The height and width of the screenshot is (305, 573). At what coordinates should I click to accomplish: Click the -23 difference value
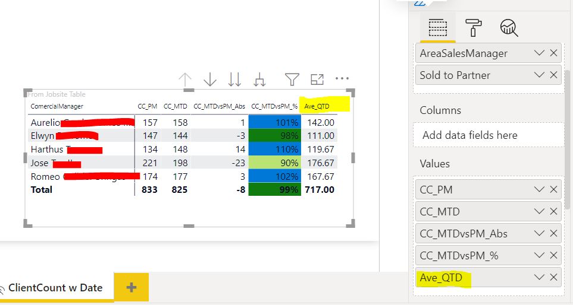238,163
